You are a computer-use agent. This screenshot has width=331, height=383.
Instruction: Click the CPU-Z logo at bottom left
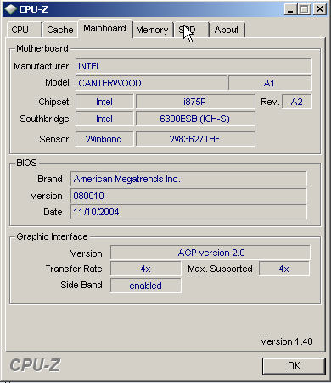click(35, 365)
